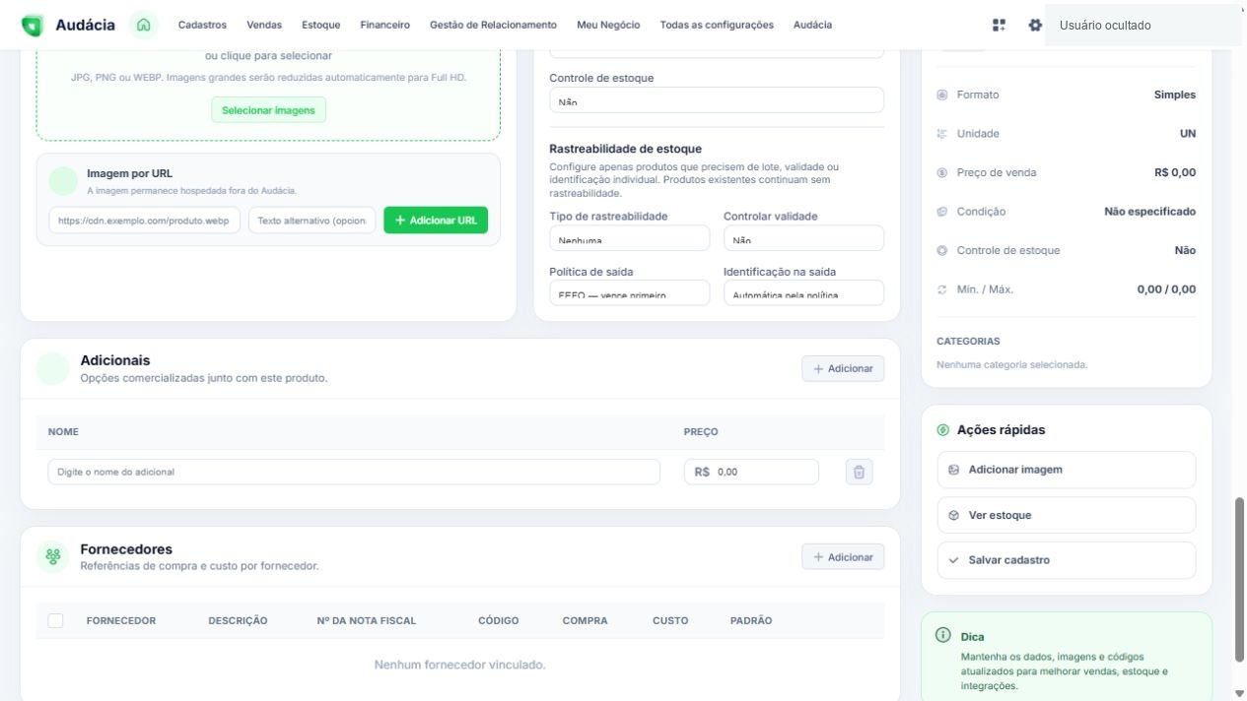
Task: Click the Fornecedores section icon
Action: point(53,556)
